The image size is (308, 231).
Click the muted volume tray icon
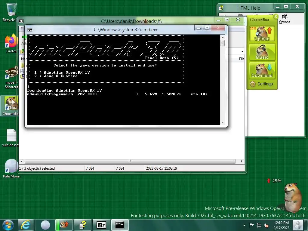(266, 225)
